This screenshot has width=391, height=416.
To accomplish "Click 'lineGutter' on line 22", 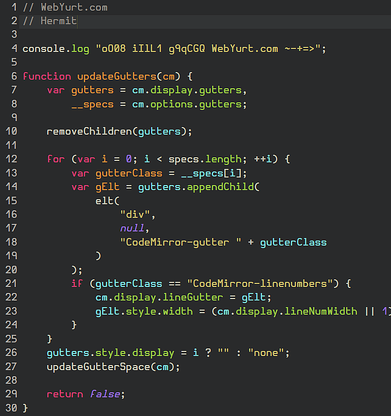I will (x=192, y=298).
